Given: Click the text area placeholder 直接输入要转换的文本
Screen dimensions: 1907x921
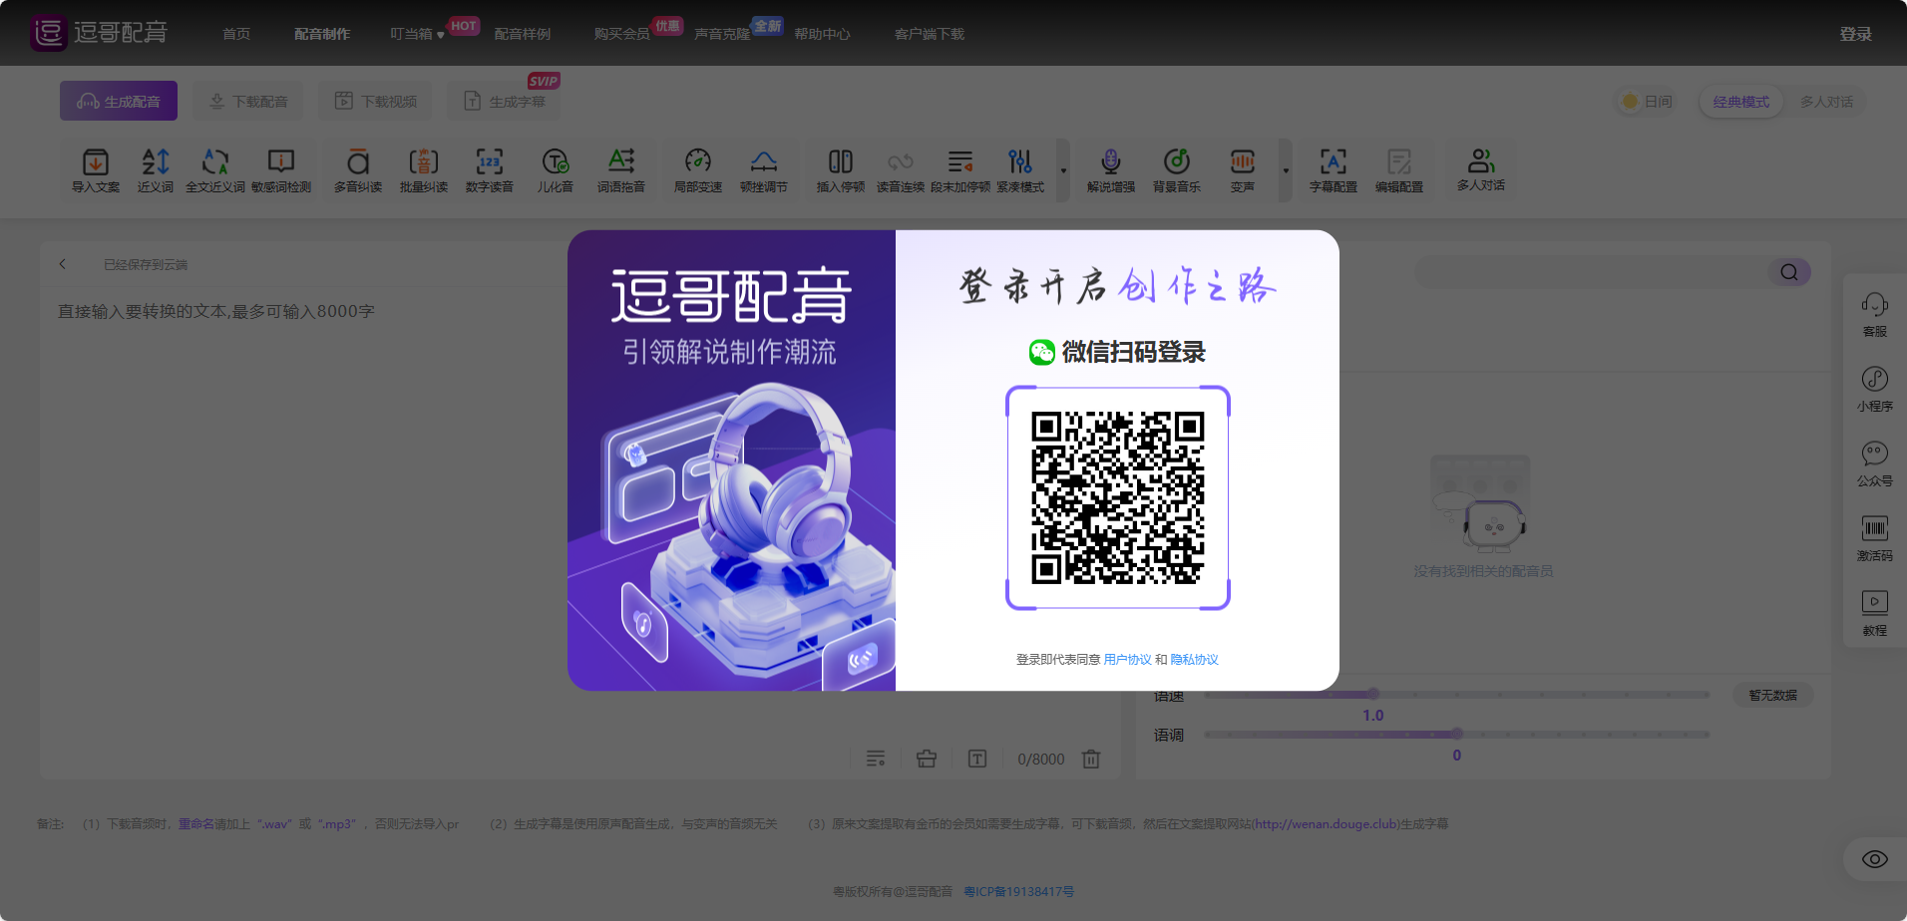Looking at the screenshot, I should coord(215,312).
